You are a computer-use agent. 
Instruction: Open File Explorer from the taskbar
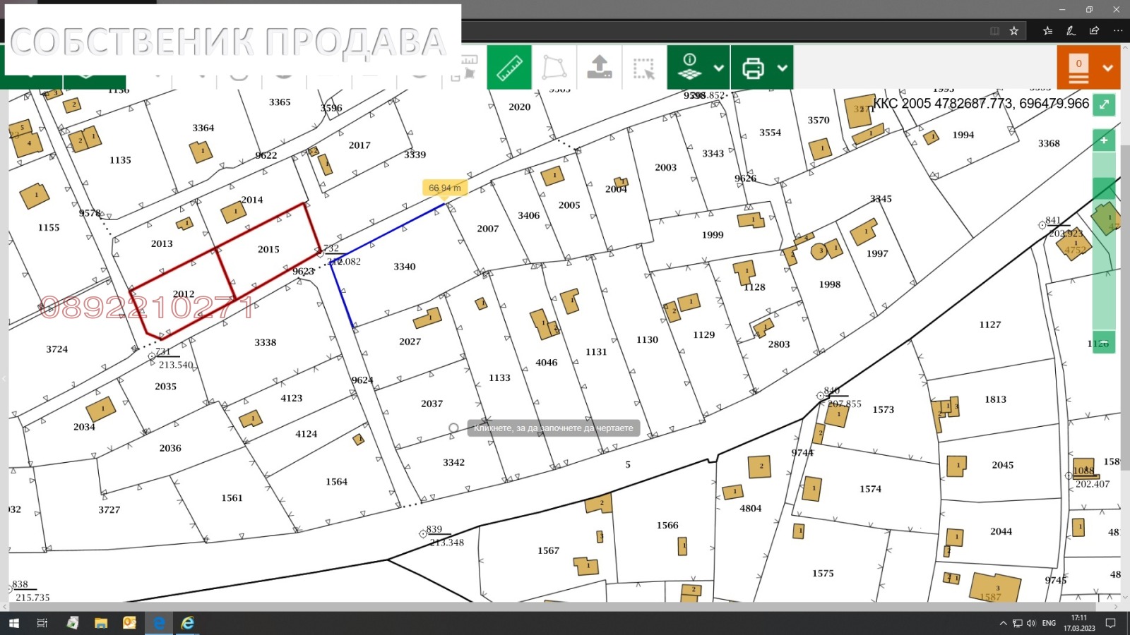click(x=101, y=623)
